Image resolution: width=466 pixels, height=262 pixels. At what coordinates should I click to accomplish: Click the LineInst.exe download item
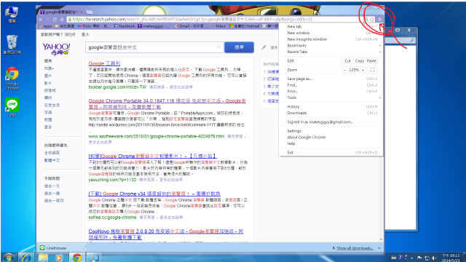coord(61,247)
